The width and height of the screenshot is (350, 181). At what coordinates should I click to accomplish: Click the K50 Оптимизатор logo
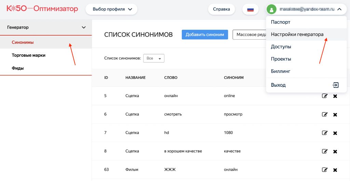pos(42,9)
